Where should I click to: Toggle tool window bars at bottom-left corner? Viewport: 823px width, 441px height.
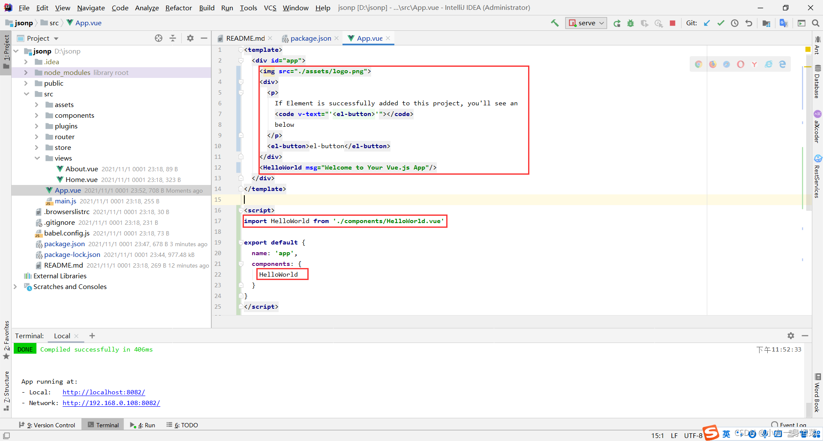click(x=6, y=435)
